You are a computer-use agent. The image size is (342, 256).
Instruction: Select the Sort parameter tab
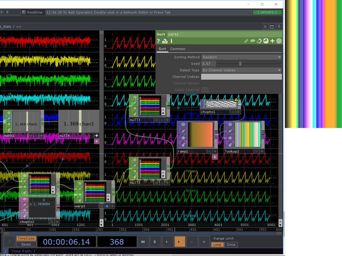[x=162, y=49]
